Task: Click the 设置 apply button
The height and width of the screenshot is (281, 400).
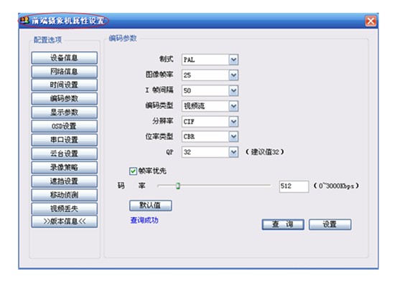Action: coord(330,224)
